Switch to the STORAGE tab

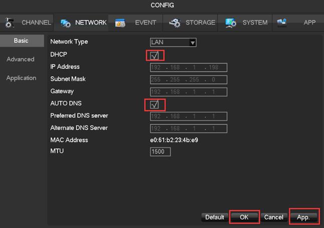pos(200,23)
